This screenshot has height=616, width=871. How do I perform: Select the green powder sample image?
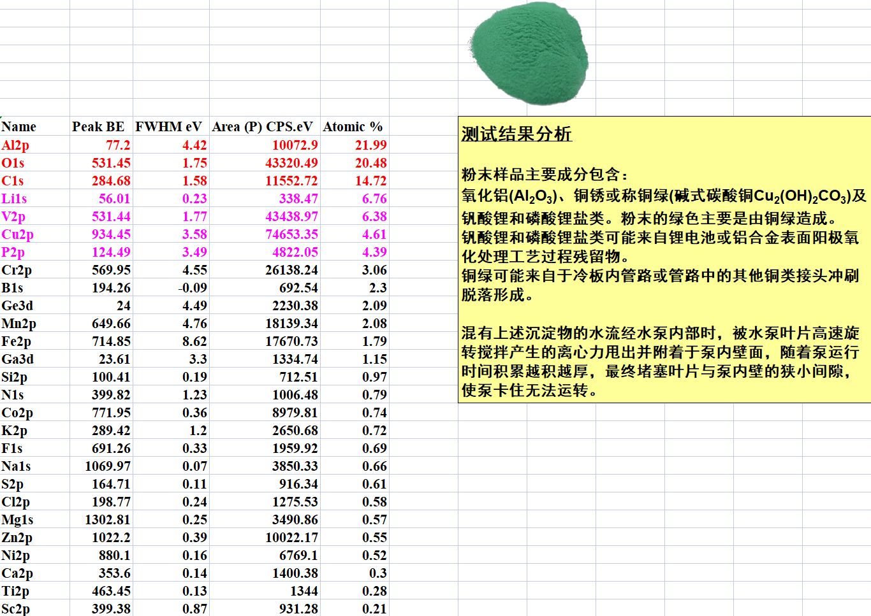pyautogui.click(x=529, y=54)
